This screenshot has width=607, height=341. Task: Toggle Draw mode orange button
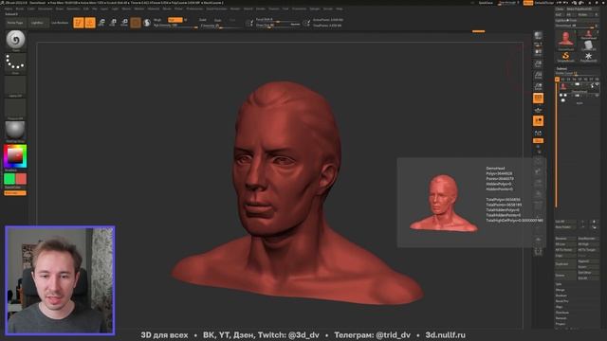[90, 23]
